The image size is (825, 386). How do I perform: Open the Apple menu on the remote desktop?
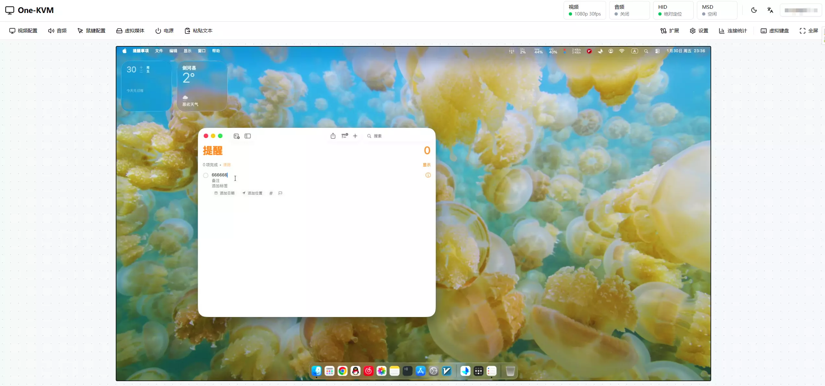[x=124, y=51]
